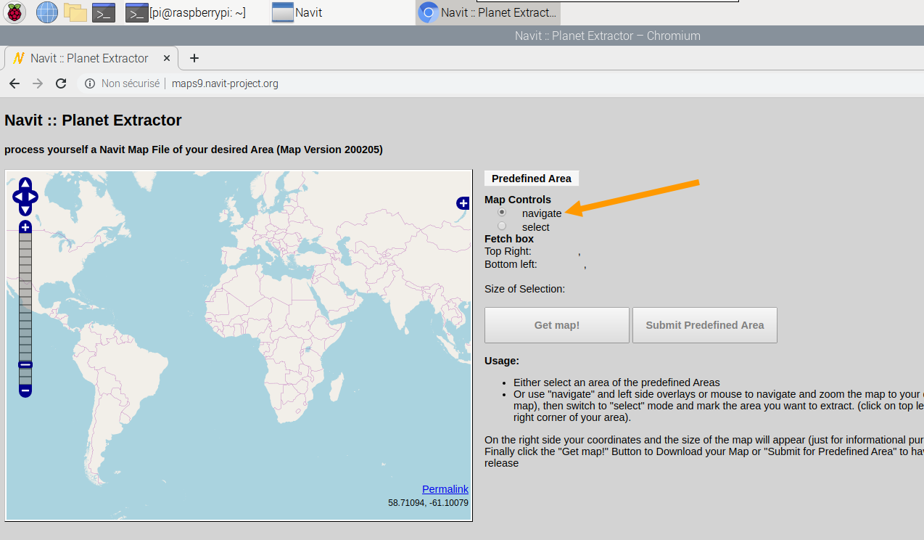Screen dimensions: 924x540
Task: Reload the current page
Action: (x=61, y=83)
